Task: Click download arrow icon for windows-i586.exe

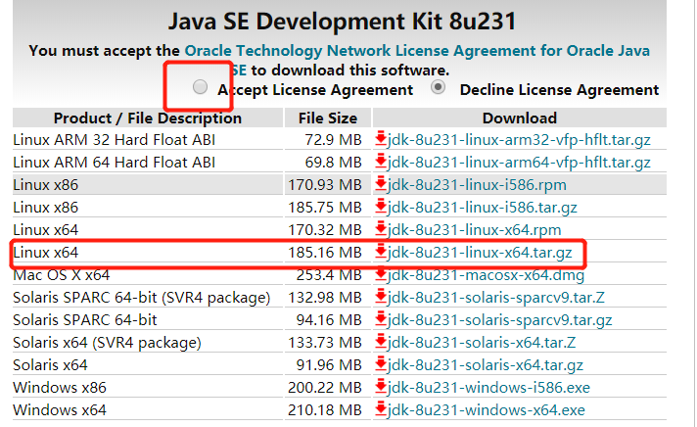Action: pos(381,388)
